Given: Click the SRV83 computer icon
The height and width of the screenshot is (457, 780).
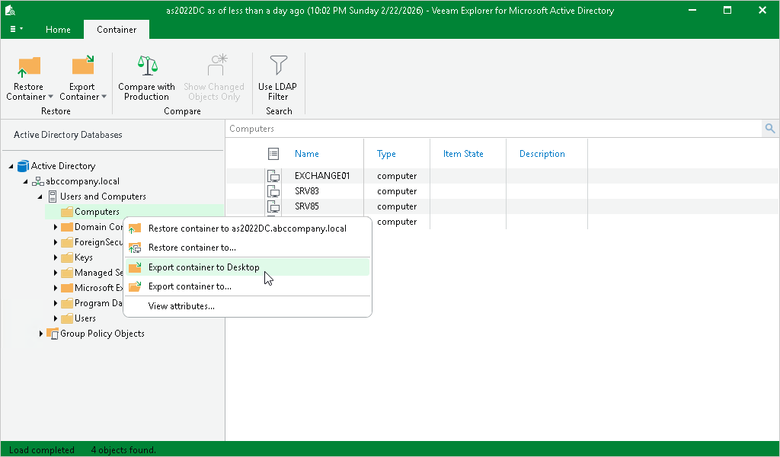Looking at the screenshot, I should click(273, 191).
